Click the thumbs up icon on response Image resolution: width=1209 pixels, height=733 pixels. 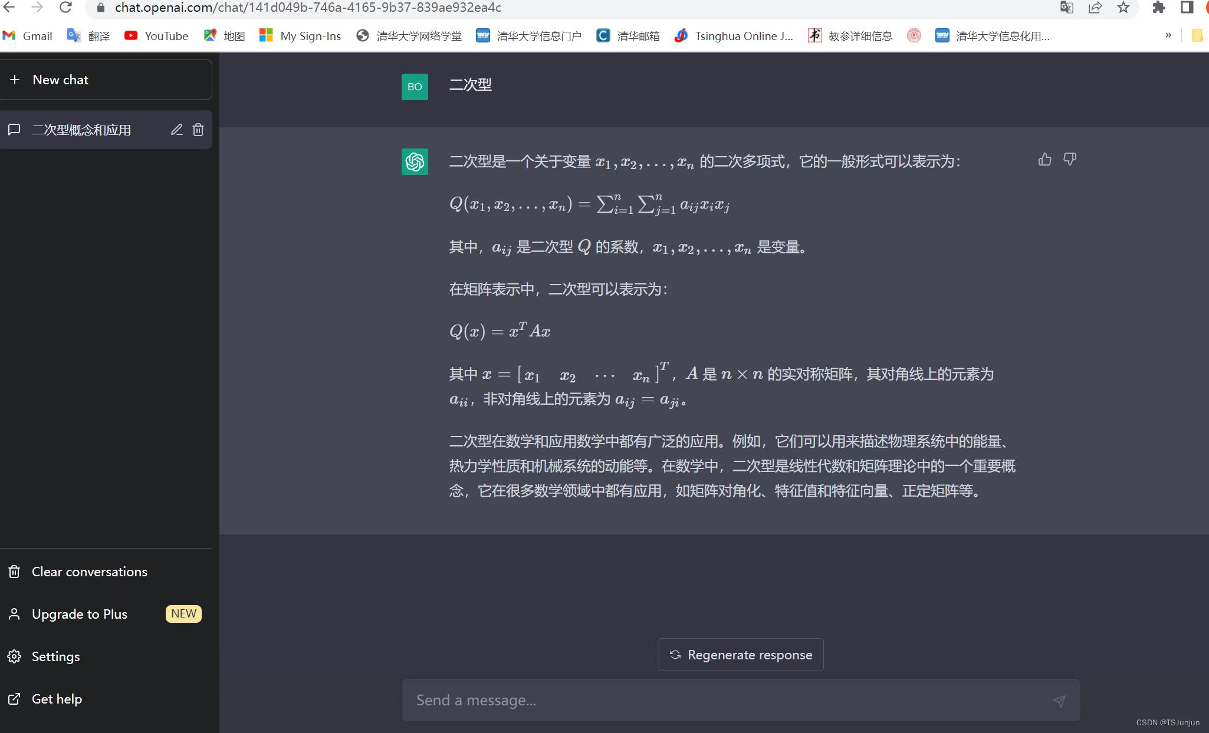[x=1045, y=159]
